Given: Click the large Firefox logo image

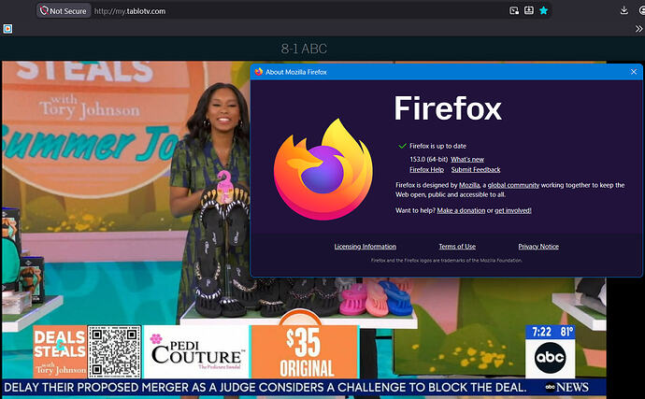Looking at the screenshot, I should pos(323,169).
